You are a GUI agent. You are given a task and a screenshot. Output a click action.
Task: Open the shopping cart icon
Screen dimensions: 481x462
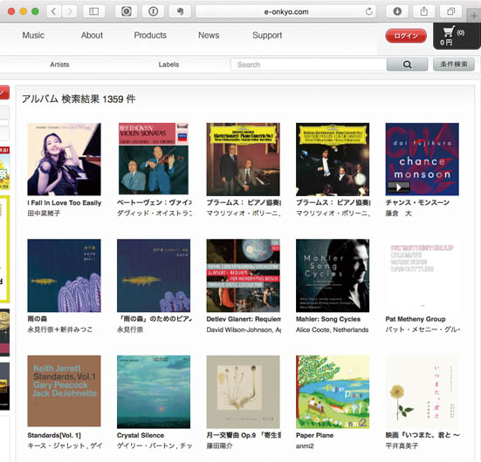point(449,31)
